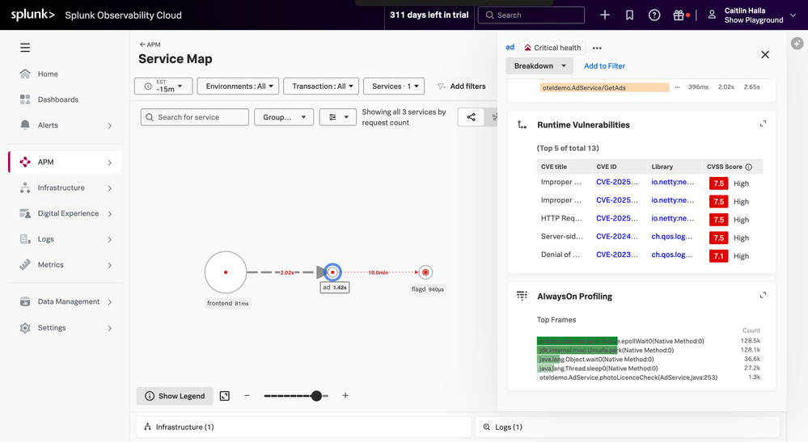Open the Group by dropdown
Image resolution: width=808 pixels, height=442 pixels.
click(284, 117)
